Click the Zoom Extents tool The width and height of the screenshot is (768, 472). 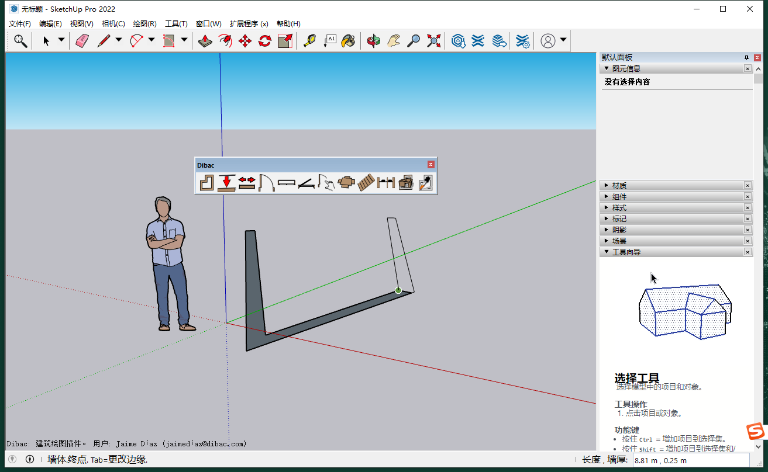(433, 40)
